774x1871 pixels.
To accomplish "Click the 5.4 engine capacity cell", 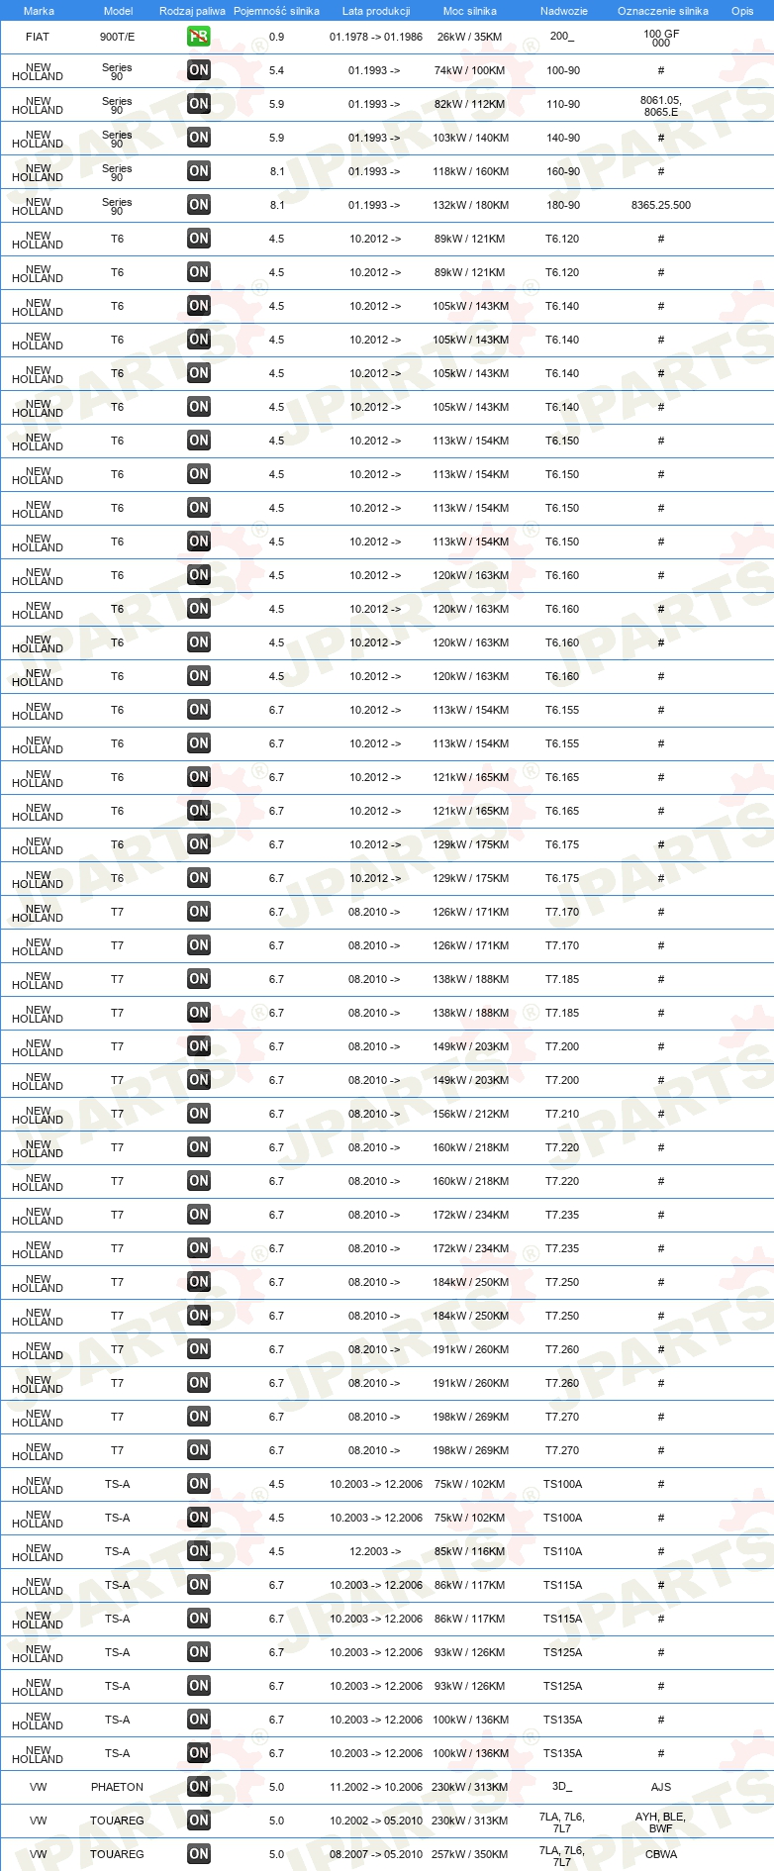I will [276, 70].
